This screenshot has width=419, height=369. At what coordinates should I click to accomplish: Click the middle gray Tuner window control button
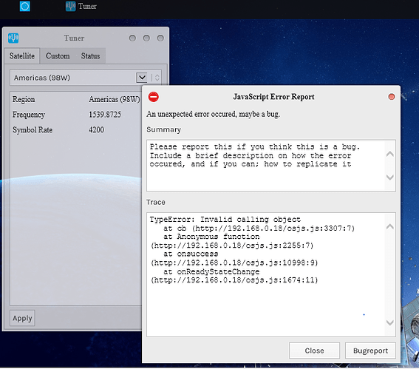(x=146, y=38)
